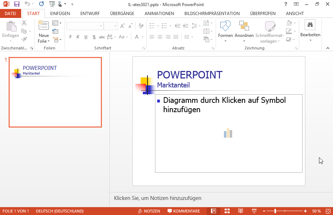Cut selection with scissors icon

click(24, 23)
